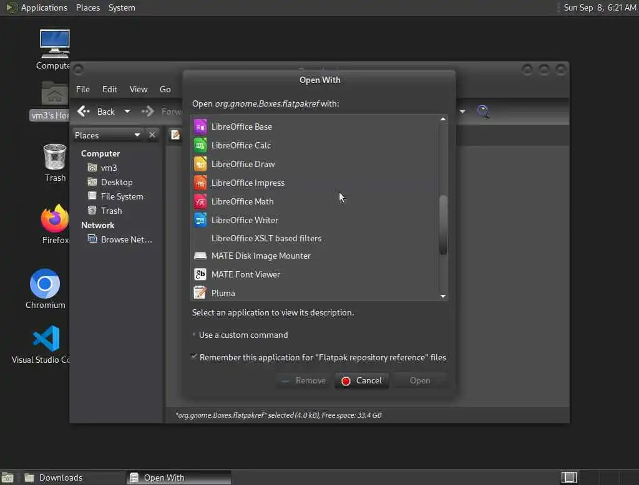Click the application list scroll-up arrow
The height and width of the screenshot is (485, 639).
pos(443,119)
